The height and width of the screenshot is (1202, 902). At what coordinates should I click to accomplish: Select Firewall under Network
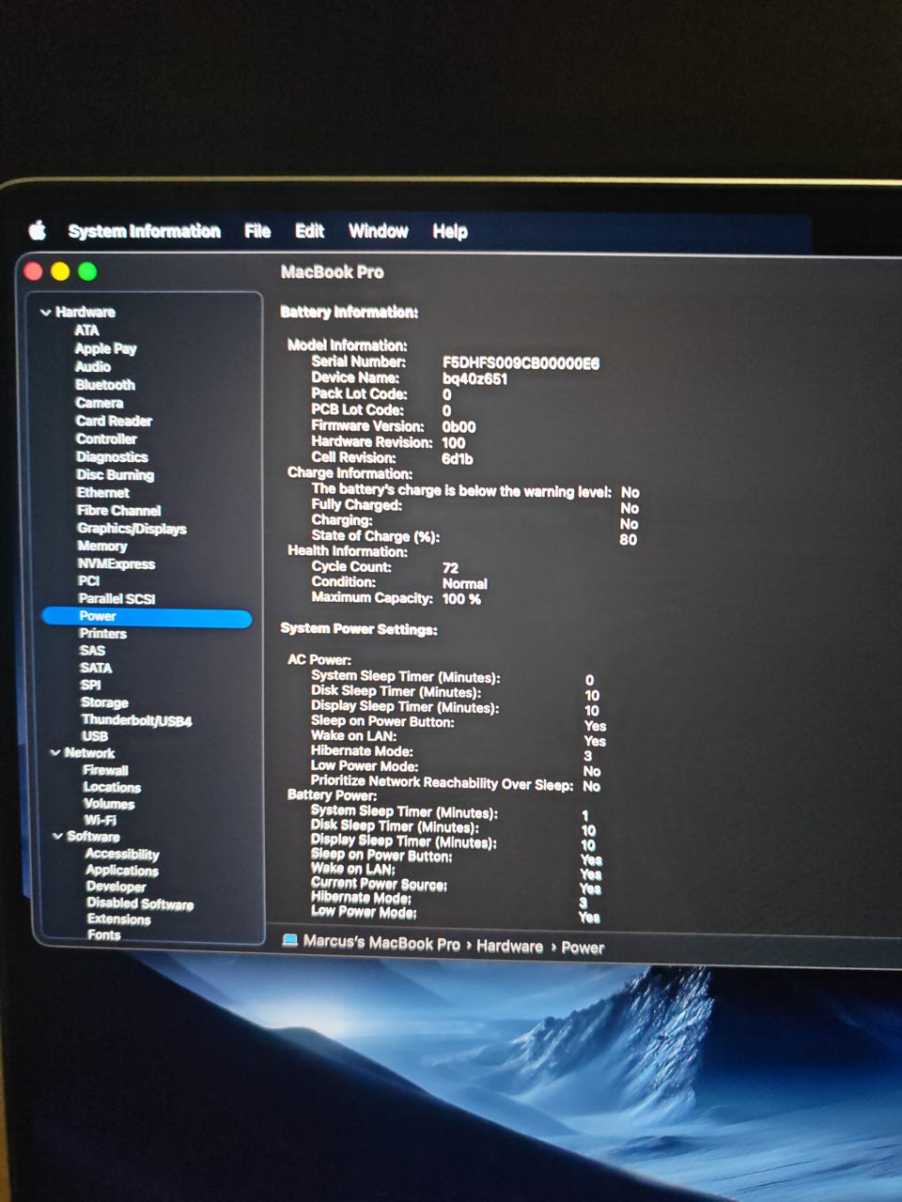(105, 770)
